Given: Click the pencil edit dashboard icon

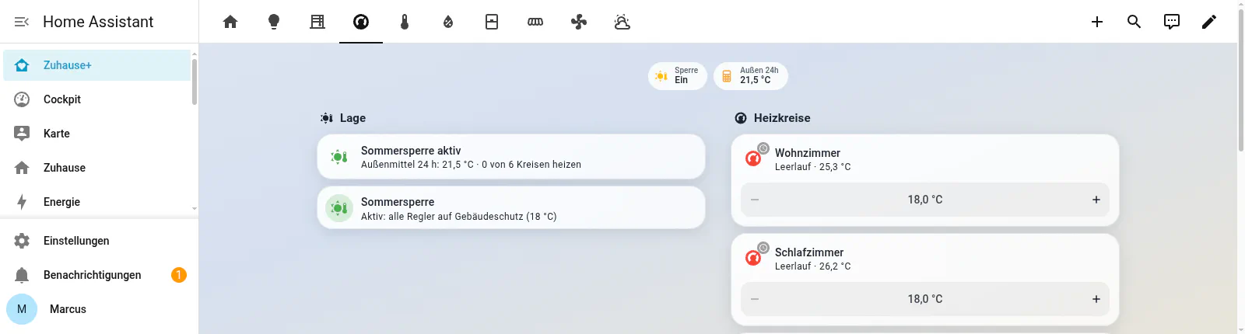Looking at the screenshot, I should point(1209,22).
